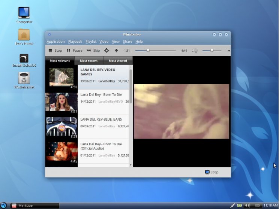Open the window menu icon in Minitube titlebar
The height and width of the screenshot is (209, 279).
click(49, 34)
